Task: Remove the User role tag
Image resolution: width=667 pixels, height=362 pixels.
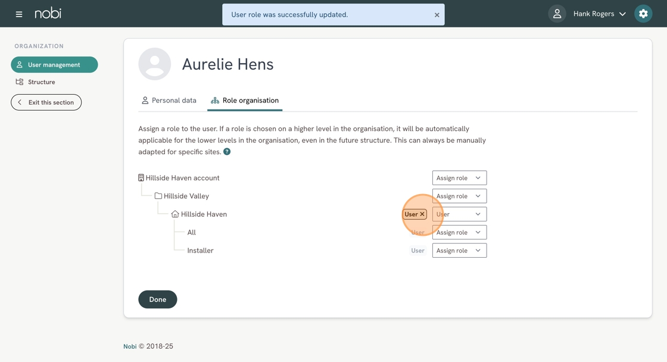Action: 422,214
